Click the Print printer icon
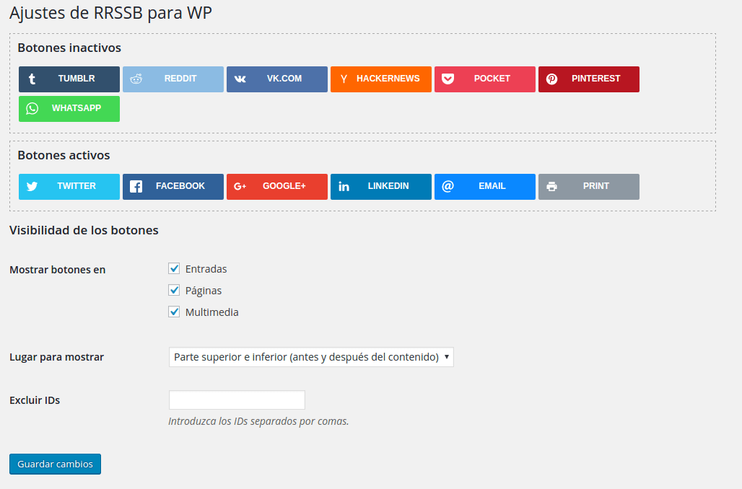 551,186
